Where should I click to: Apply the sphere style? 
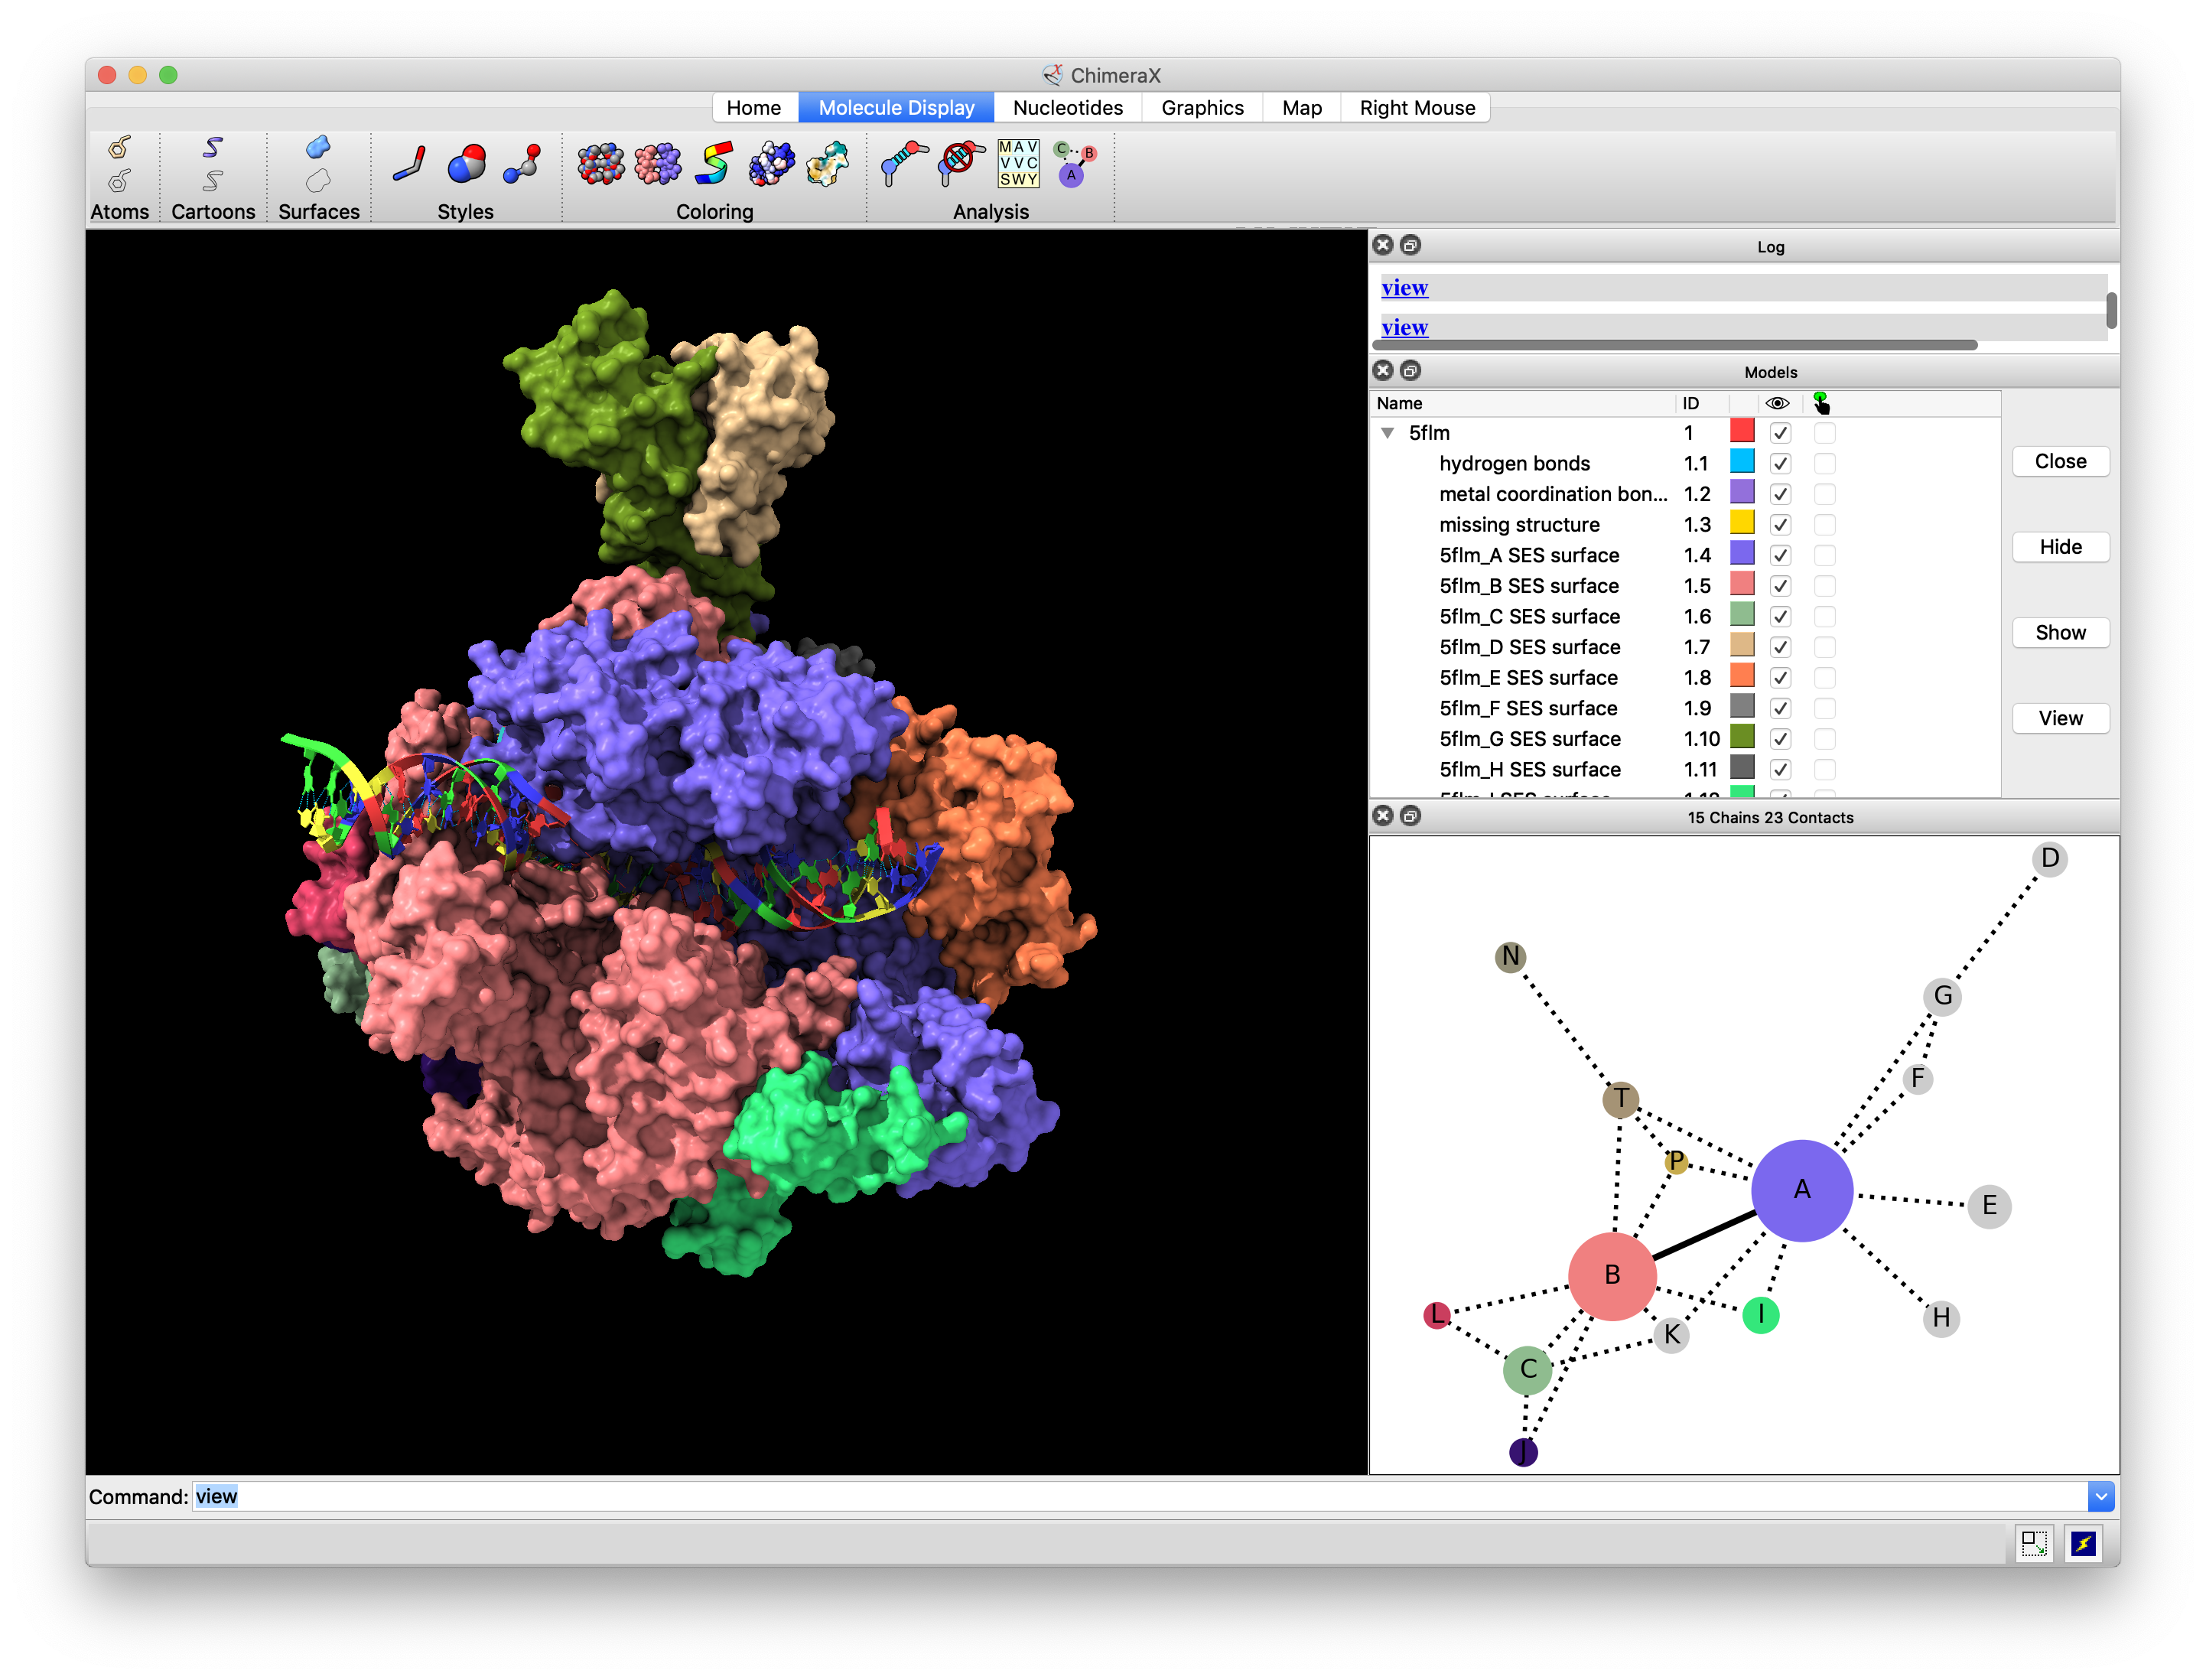coord(466,164)
